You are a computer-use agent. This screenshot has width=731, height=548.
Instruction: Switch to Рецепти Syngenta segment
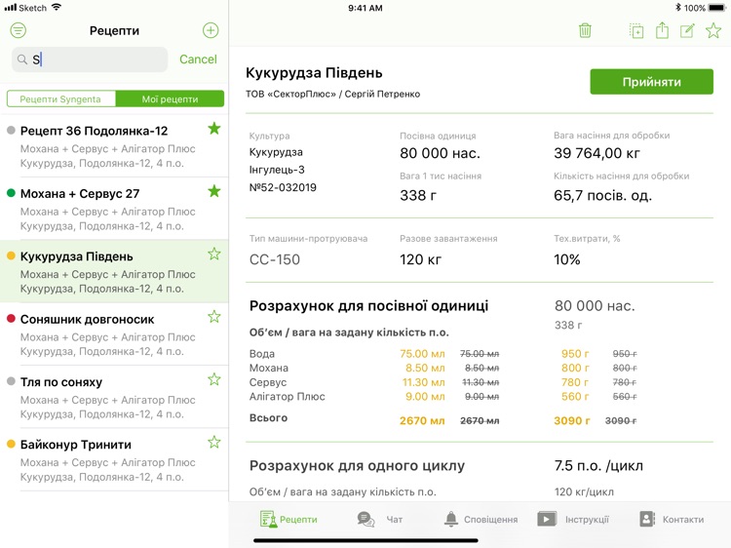(x=61, y=98)
